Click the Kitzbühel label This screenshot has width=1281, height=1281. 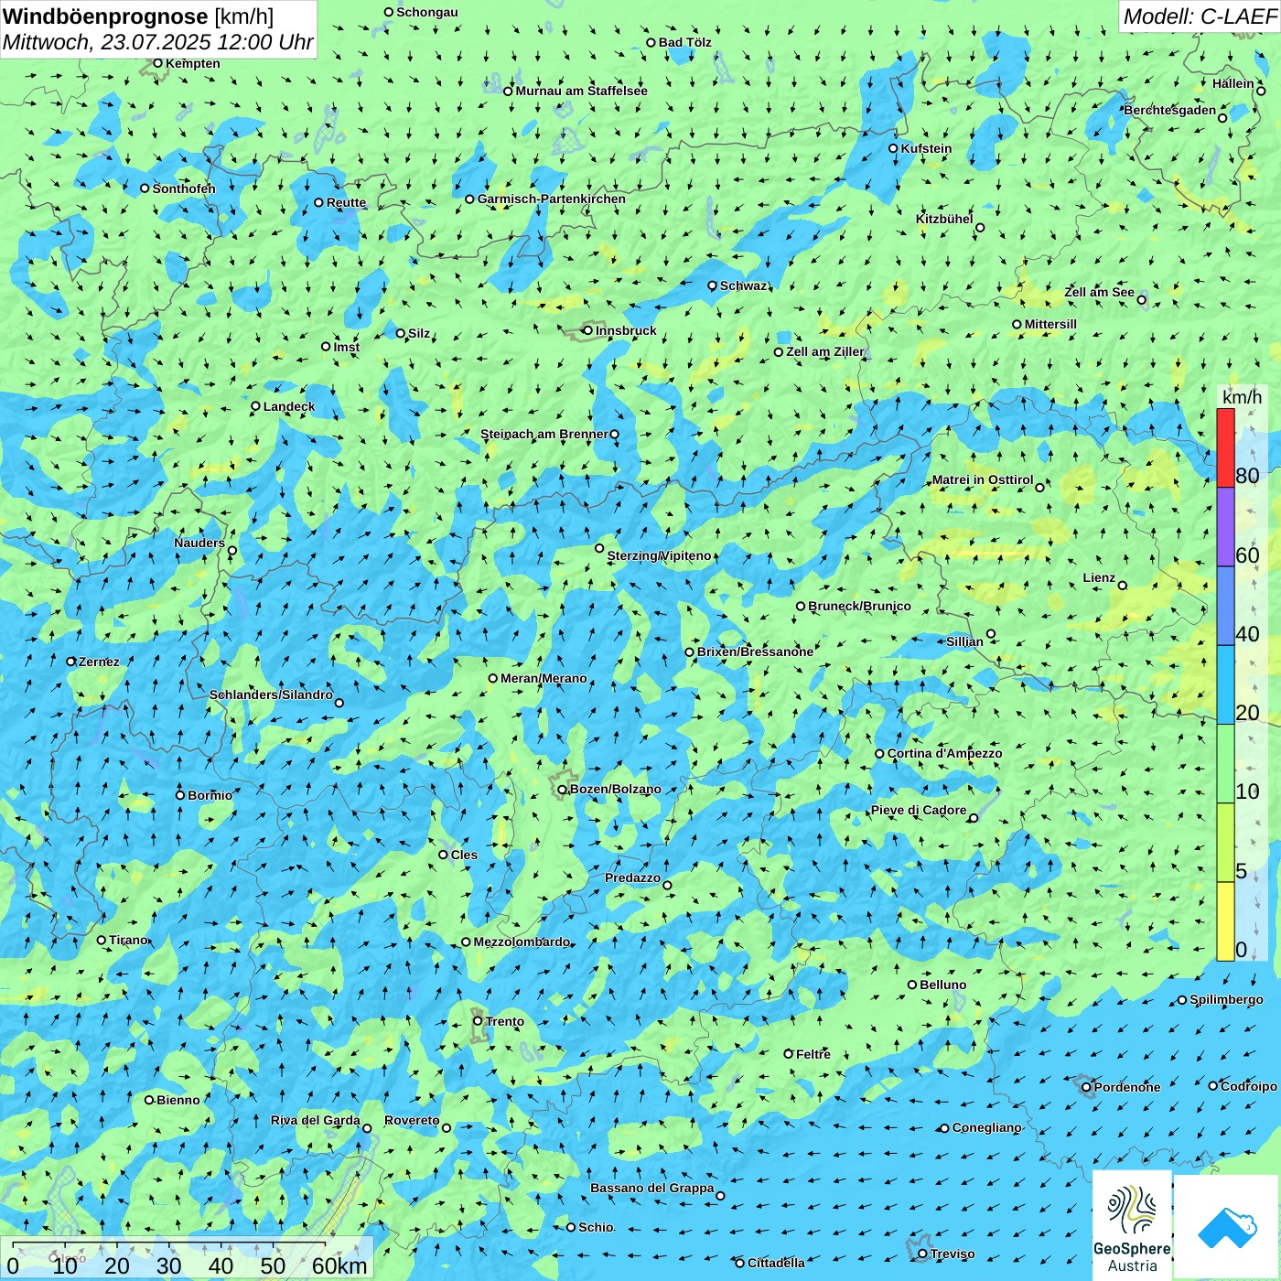pos(944,219)
